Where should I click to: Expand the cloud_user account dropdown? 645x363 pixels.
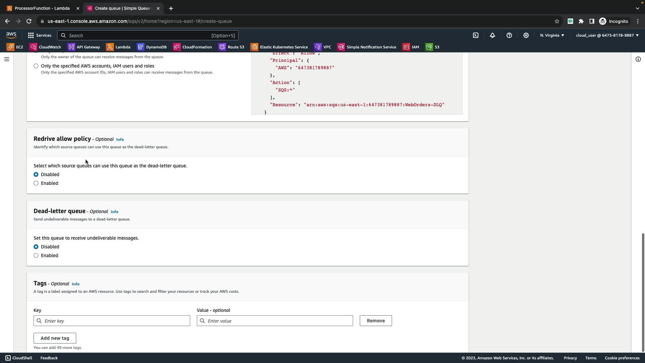(x=607, y=35)
